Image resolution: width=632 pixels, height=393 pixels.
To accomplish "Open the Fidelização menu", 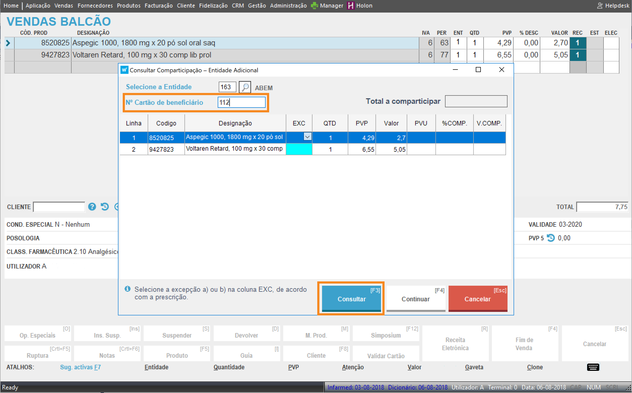I will (x=213, y=6).
